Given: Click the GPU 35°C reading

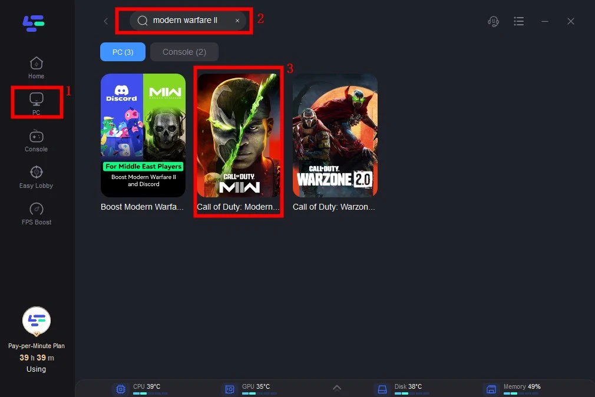Looking at the screenshot, I should point(256,386).
